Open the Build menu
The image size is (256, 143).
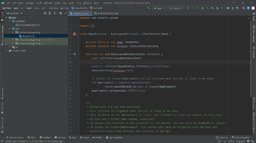(57, 3)
